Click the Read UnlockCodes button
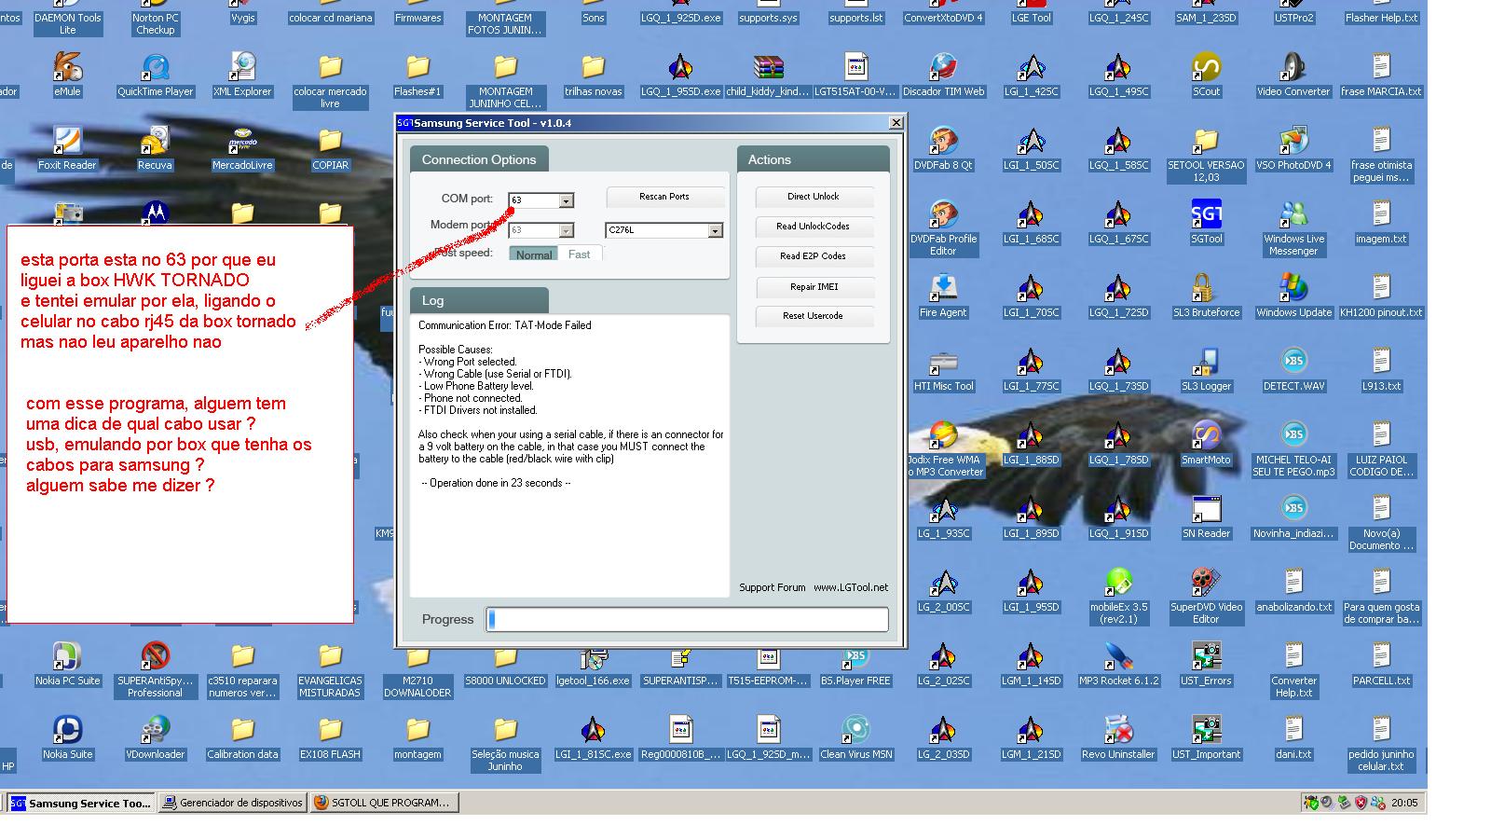Image resolution: width=1491 pixels, height=839 pixels. [814, 227]
